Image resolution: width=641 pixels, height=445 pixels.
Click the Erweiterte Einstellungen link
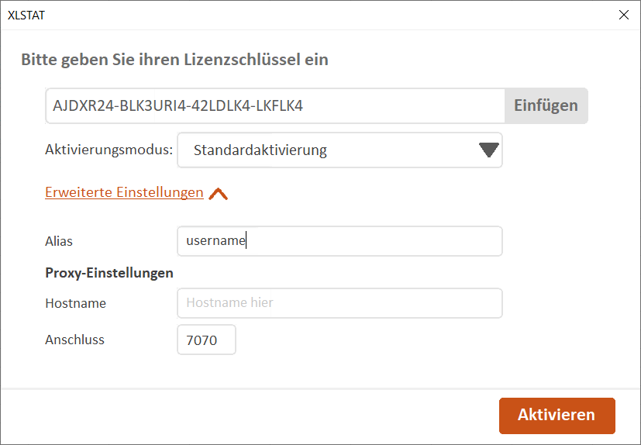click(124, 192)
